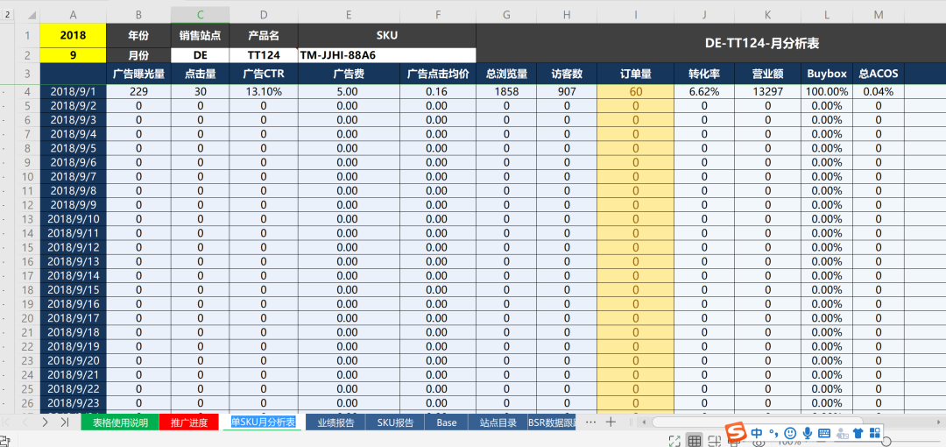Open the 推广进度 sheet tab

click(x=189, y=422)
